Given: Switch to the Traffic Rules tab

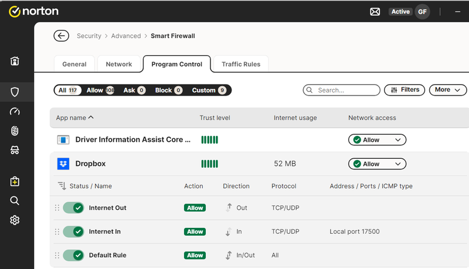Looking at the screenshot, I should point(241,64).
